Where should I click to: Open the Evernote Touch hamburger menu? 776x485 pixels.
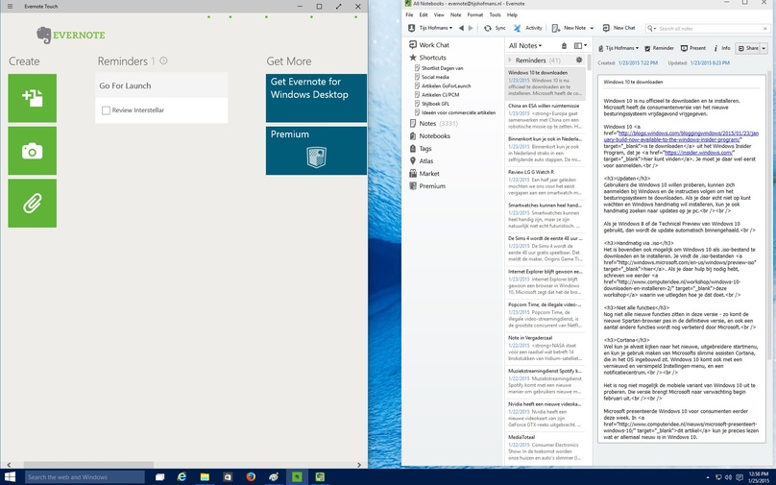10,7
